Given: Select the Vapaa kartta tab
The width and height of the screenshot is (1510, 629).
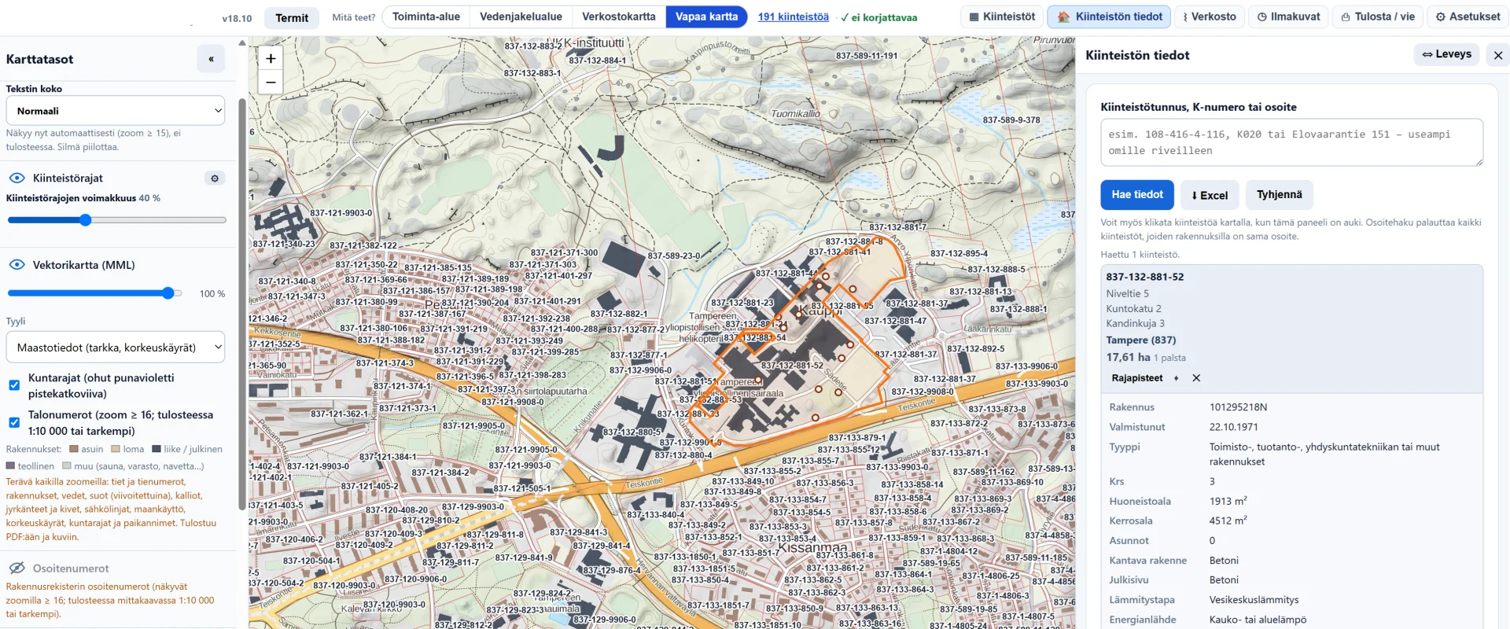Looking at the screenshot, I should tap(706, 17).
